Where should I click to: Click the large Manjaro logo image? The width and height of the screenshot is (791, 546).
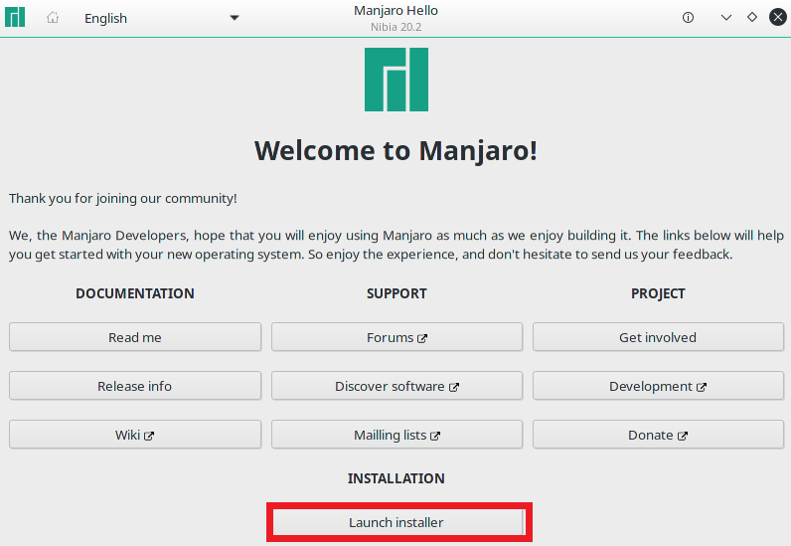(396, 80)
